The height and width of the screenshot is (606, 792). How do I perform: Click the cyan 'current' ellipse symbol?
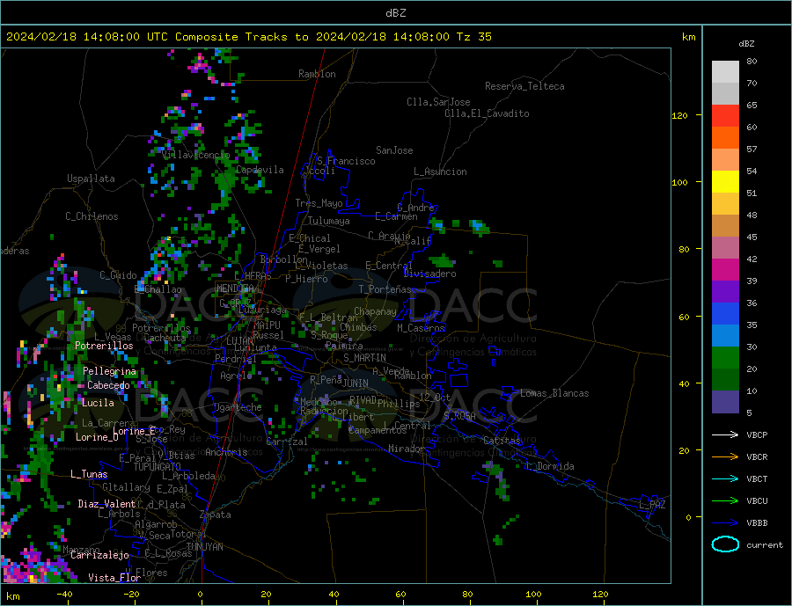pyautogui.click(x=725, y=544)
